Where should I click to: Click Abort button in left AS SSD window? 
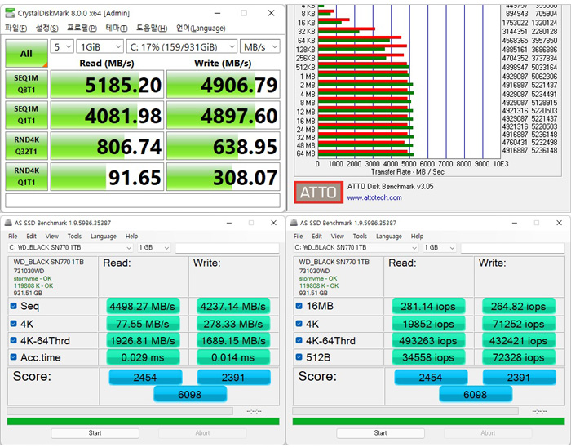click(x=202, y=433)
